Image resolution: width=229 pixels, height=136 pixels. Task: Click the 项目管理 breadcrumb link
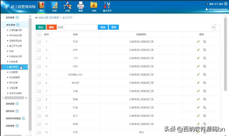pos(54,17)
